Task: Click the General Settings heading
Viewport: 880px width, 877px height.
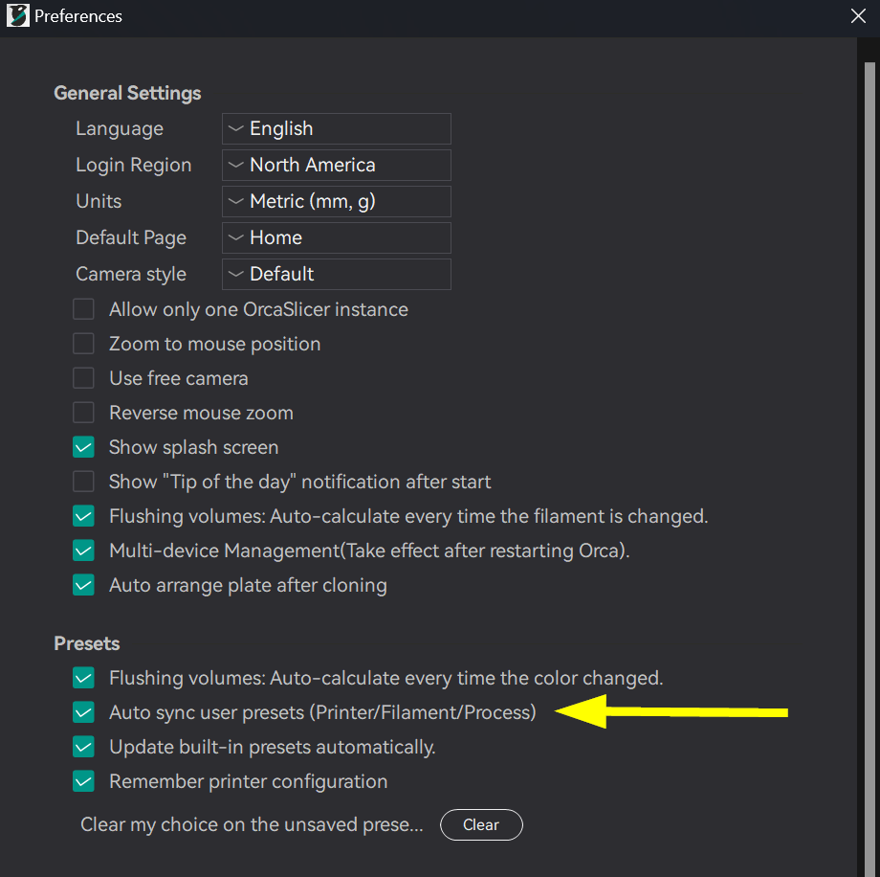Action: (127, 93)
